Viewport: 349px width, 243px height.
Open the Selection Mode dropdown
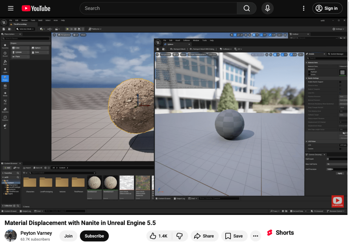point(26,29)
